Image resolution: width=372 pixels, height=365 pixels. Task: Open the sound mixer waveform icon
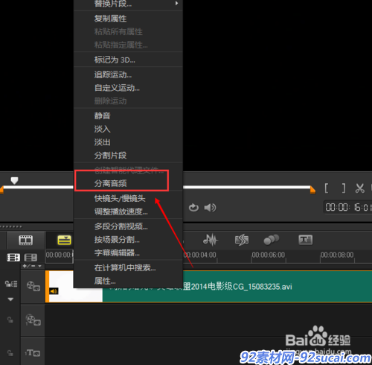tap(211, 240)
